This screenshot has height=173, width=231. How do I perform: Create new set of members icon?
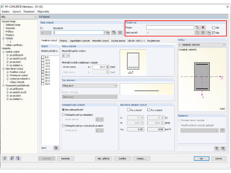(x=209, y=33)
